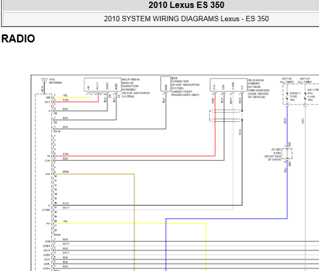Select the 'GPS ANTENNA' label
The image size is (319, 271).
coord(55,81)
